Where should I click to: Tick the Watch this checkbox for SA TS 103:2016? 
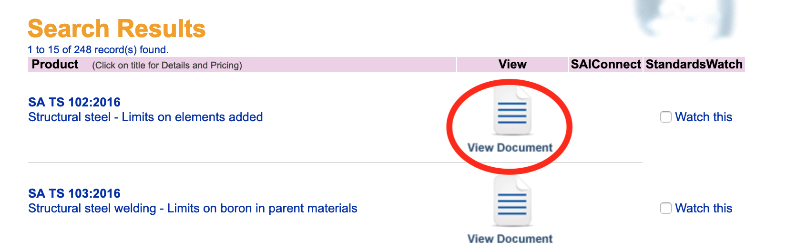point(666,208)
